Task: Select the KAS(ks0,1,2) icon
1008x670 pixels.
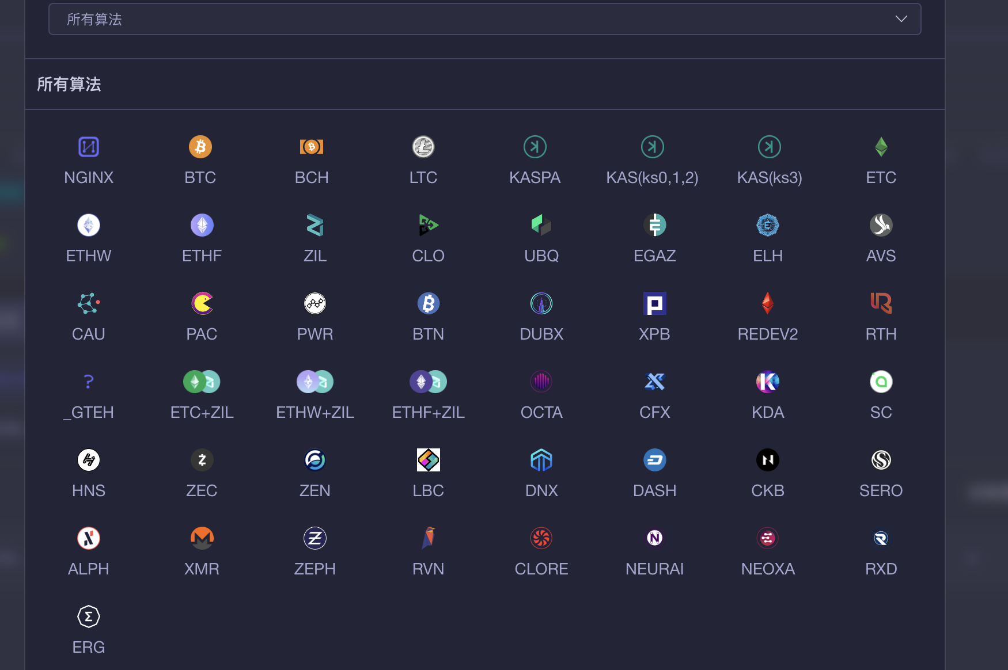Action: tap(653, 147)
